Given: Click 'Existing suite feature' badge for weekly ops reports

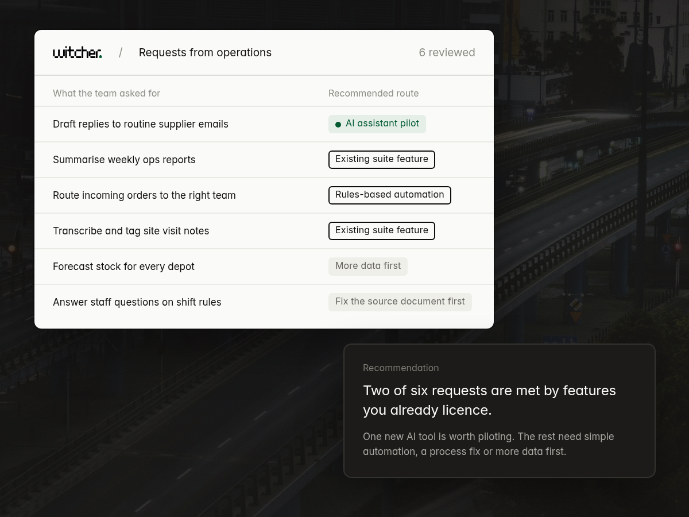Looking at the screenshot, I should [x=382, y=160].
